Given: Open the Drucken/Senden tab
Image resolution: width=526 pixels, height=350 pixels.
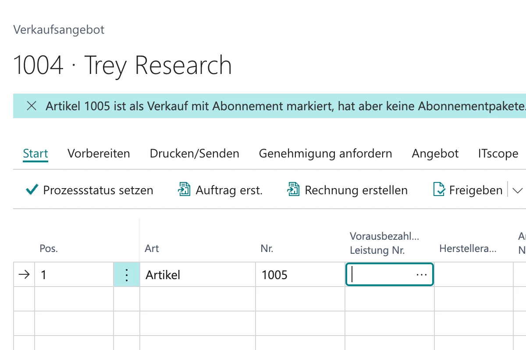Looking at the screenshot, I should tap(195, 154).
